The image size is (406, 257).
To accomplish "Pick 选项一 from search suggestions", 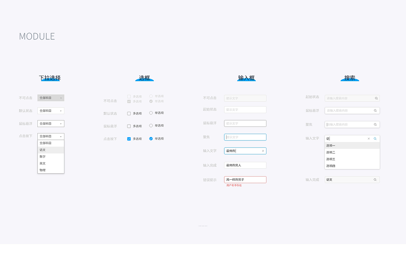I will tap(352, 145).
